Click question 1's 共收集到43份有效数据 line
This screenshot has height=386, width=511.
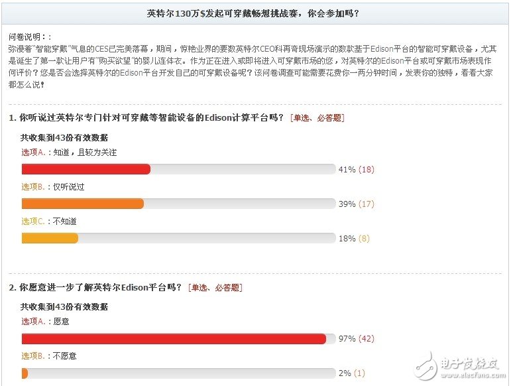tap(64, 138)
